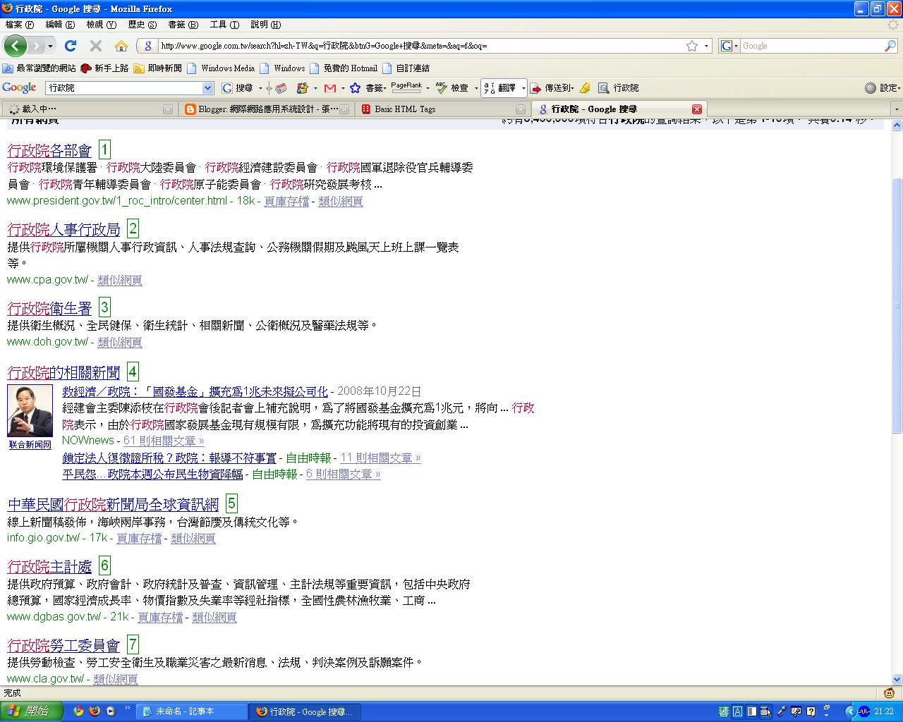The image size is (903, 722).
Task: Click the 翻譯 translate button
Action: [500, 88]
